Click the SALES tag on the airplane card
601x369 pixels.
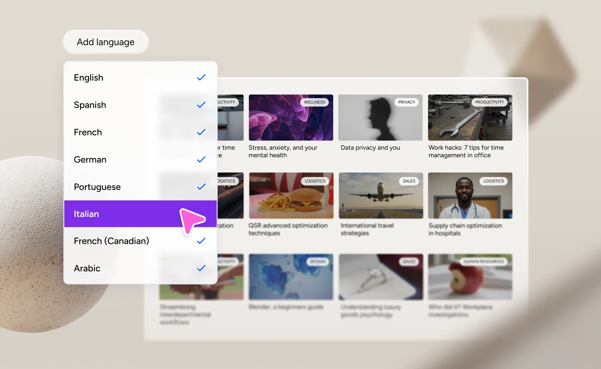[x=409, y=181]
